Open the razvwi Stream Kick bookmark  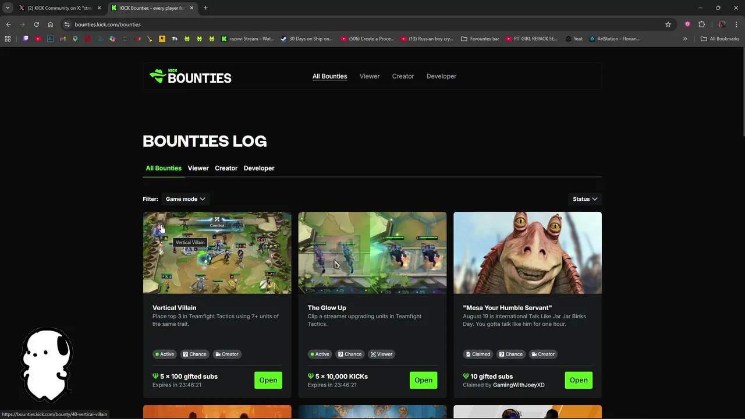pyautogui.click(x=247, y=39)
